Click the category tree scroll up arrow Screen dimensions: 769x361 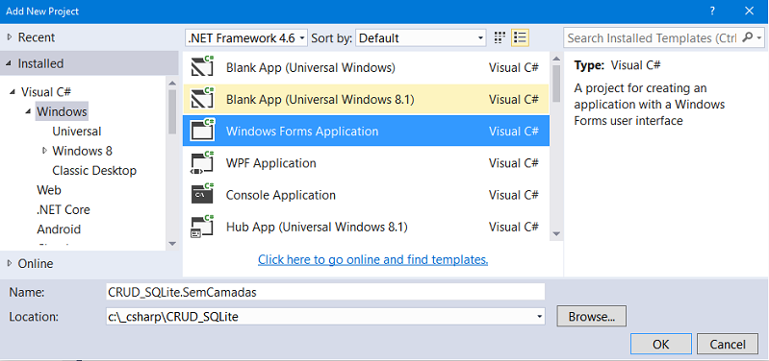[172, 83]
